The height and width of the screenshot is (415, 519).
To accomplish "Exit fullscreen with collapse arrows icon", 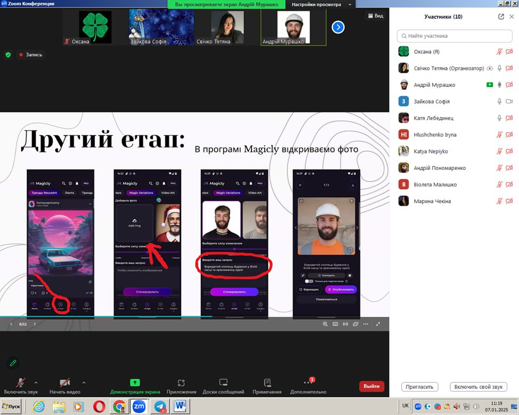I will point(378,324).
